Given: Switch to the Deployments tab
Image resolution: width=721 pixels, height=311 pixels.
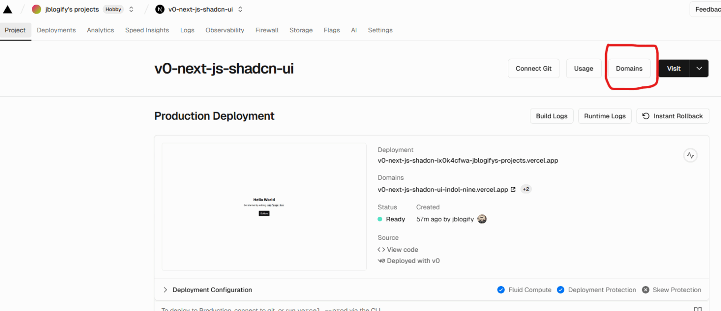Looking at the screenshot, I should tap(56, 30).
